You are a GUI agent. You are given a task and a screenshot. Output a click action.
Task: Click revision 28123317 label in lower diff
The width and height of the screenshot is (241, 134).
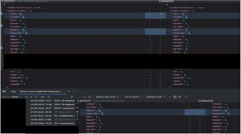point(85,101)
